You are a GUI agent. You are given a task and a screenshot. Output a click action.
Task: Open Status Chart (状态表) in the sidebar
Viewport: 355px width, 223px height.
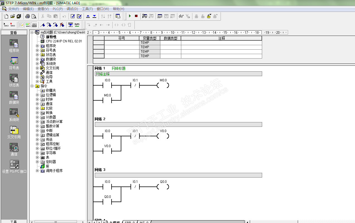click(x=14, y=81)
